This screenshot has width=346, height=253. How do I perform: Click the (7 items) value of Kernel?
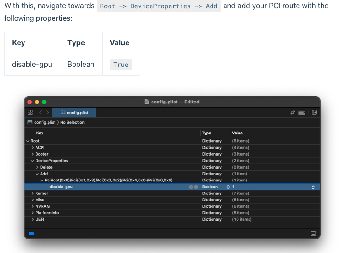[241, 193]
